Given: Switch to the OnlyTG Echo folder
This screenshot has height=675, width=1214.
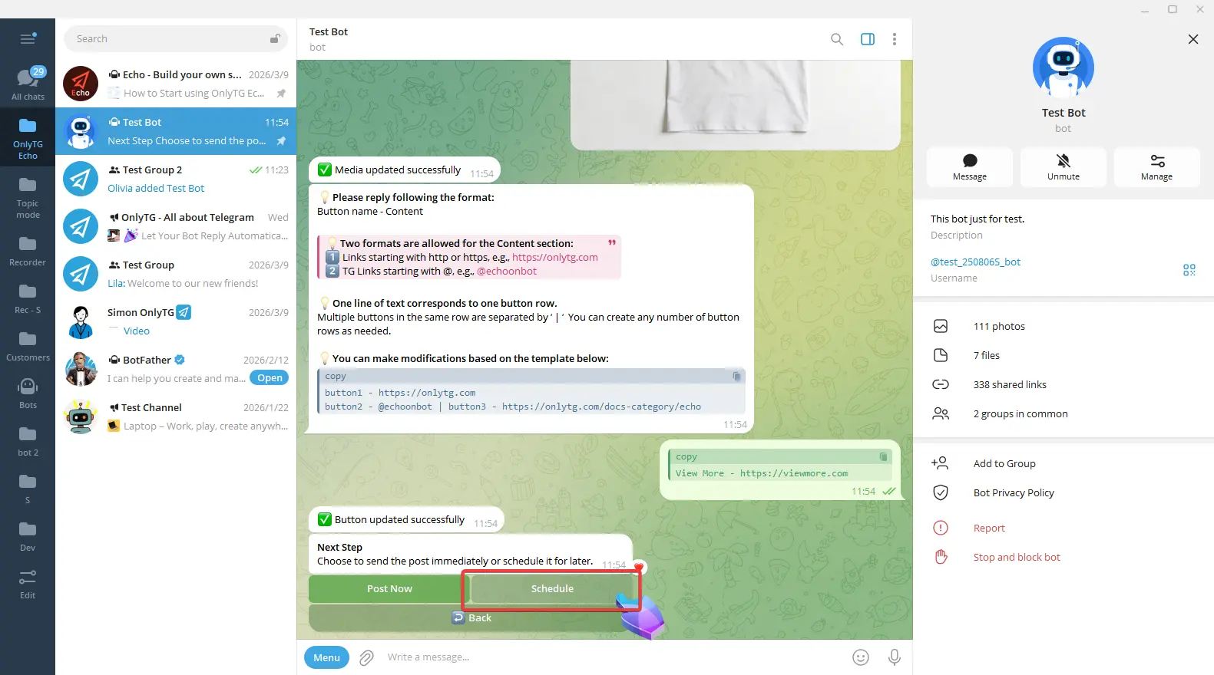Looking at the screenshot, I should [28, 138].
